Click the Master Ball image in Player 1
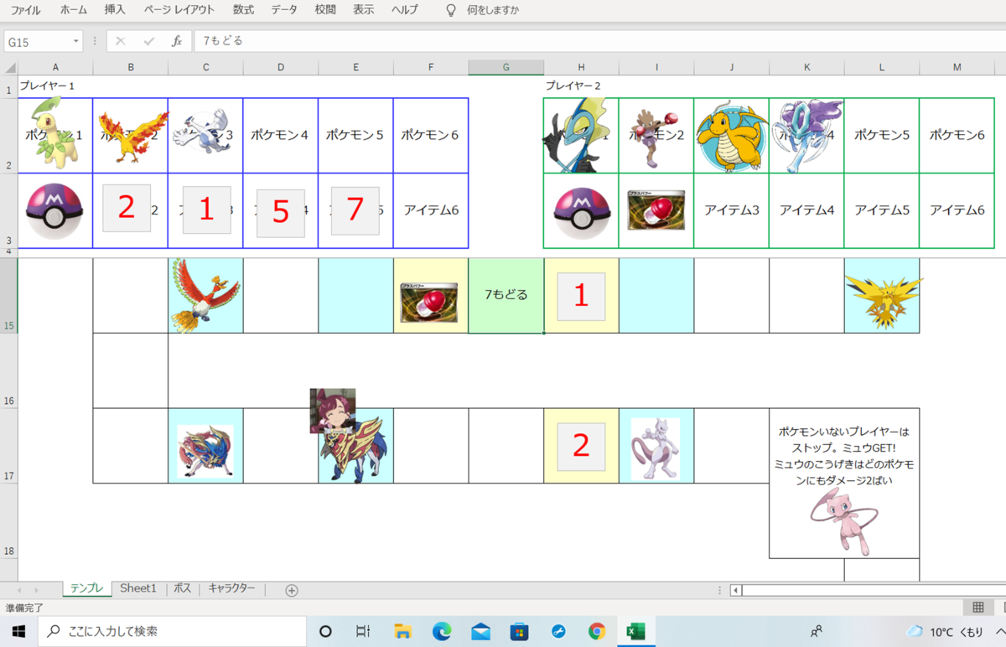Screen dimensions: 1006x647 [54, 210]
